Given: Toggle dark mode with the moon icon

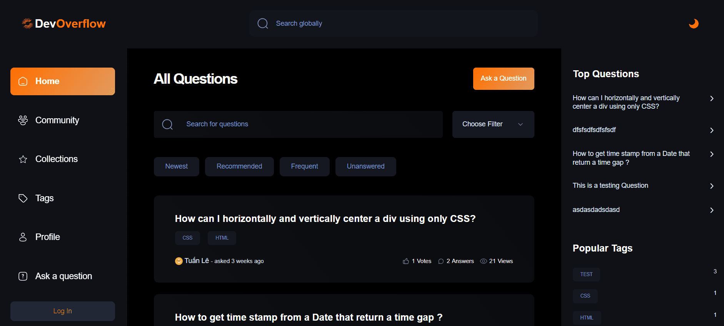Looking at the screenshot, I should pyautogui.click(x=694, y=23).
